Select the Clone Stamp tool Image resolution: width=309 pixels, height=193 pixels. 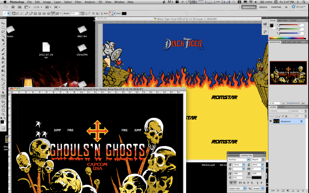pos(3,58)
